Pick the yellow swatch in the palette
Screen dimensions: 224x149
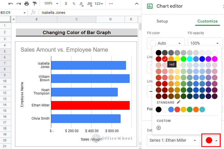tap(177, 59)
